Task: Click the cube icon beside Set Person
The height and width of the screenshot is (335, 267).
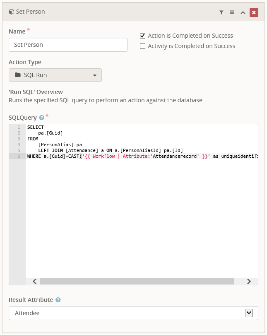Action: [11, 12]
